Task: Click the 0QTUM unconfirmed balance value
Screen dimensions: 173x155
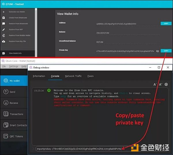Action: pos(100,42)
